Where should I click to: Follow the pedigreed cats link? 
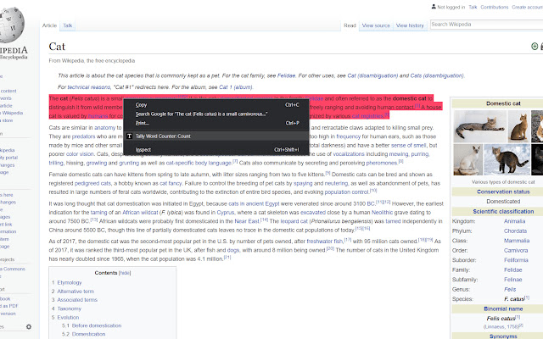(92, 183)
